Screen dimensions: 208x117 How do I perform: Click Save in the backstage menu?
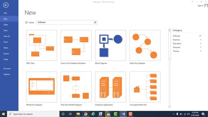tap(9, 30)
